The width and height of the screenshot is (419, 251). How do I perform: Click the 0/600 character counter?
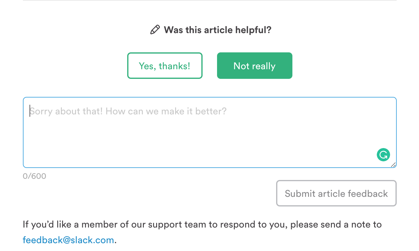[x=34, y=176]
